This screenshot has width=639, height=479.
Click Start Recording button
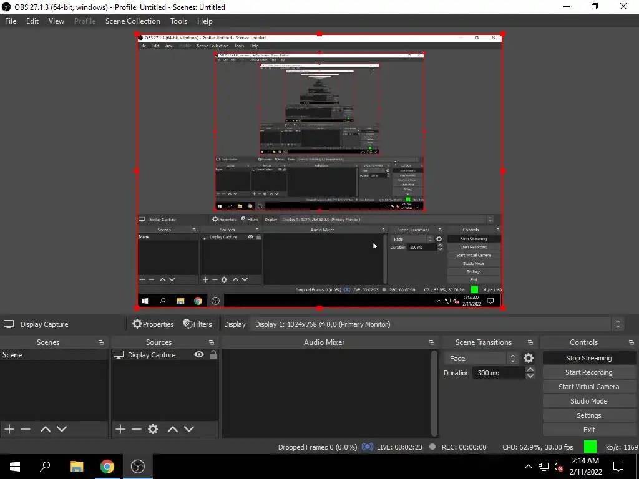click(589, 372)
